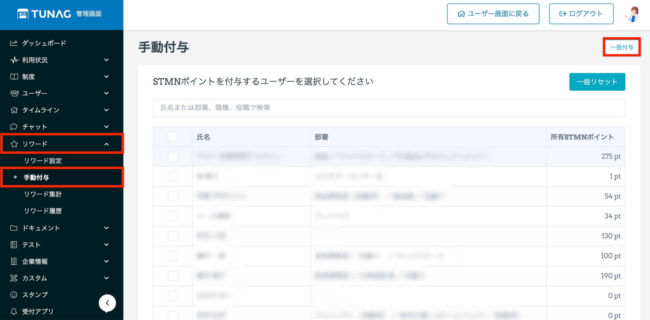Click the チャット speech bubble icon
Viewport: 650px width, 320px height.
[14, 127]
